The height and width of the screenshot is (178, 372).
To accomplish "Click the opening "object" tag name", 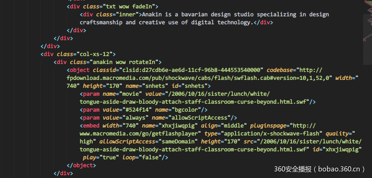I will [80, 70].
